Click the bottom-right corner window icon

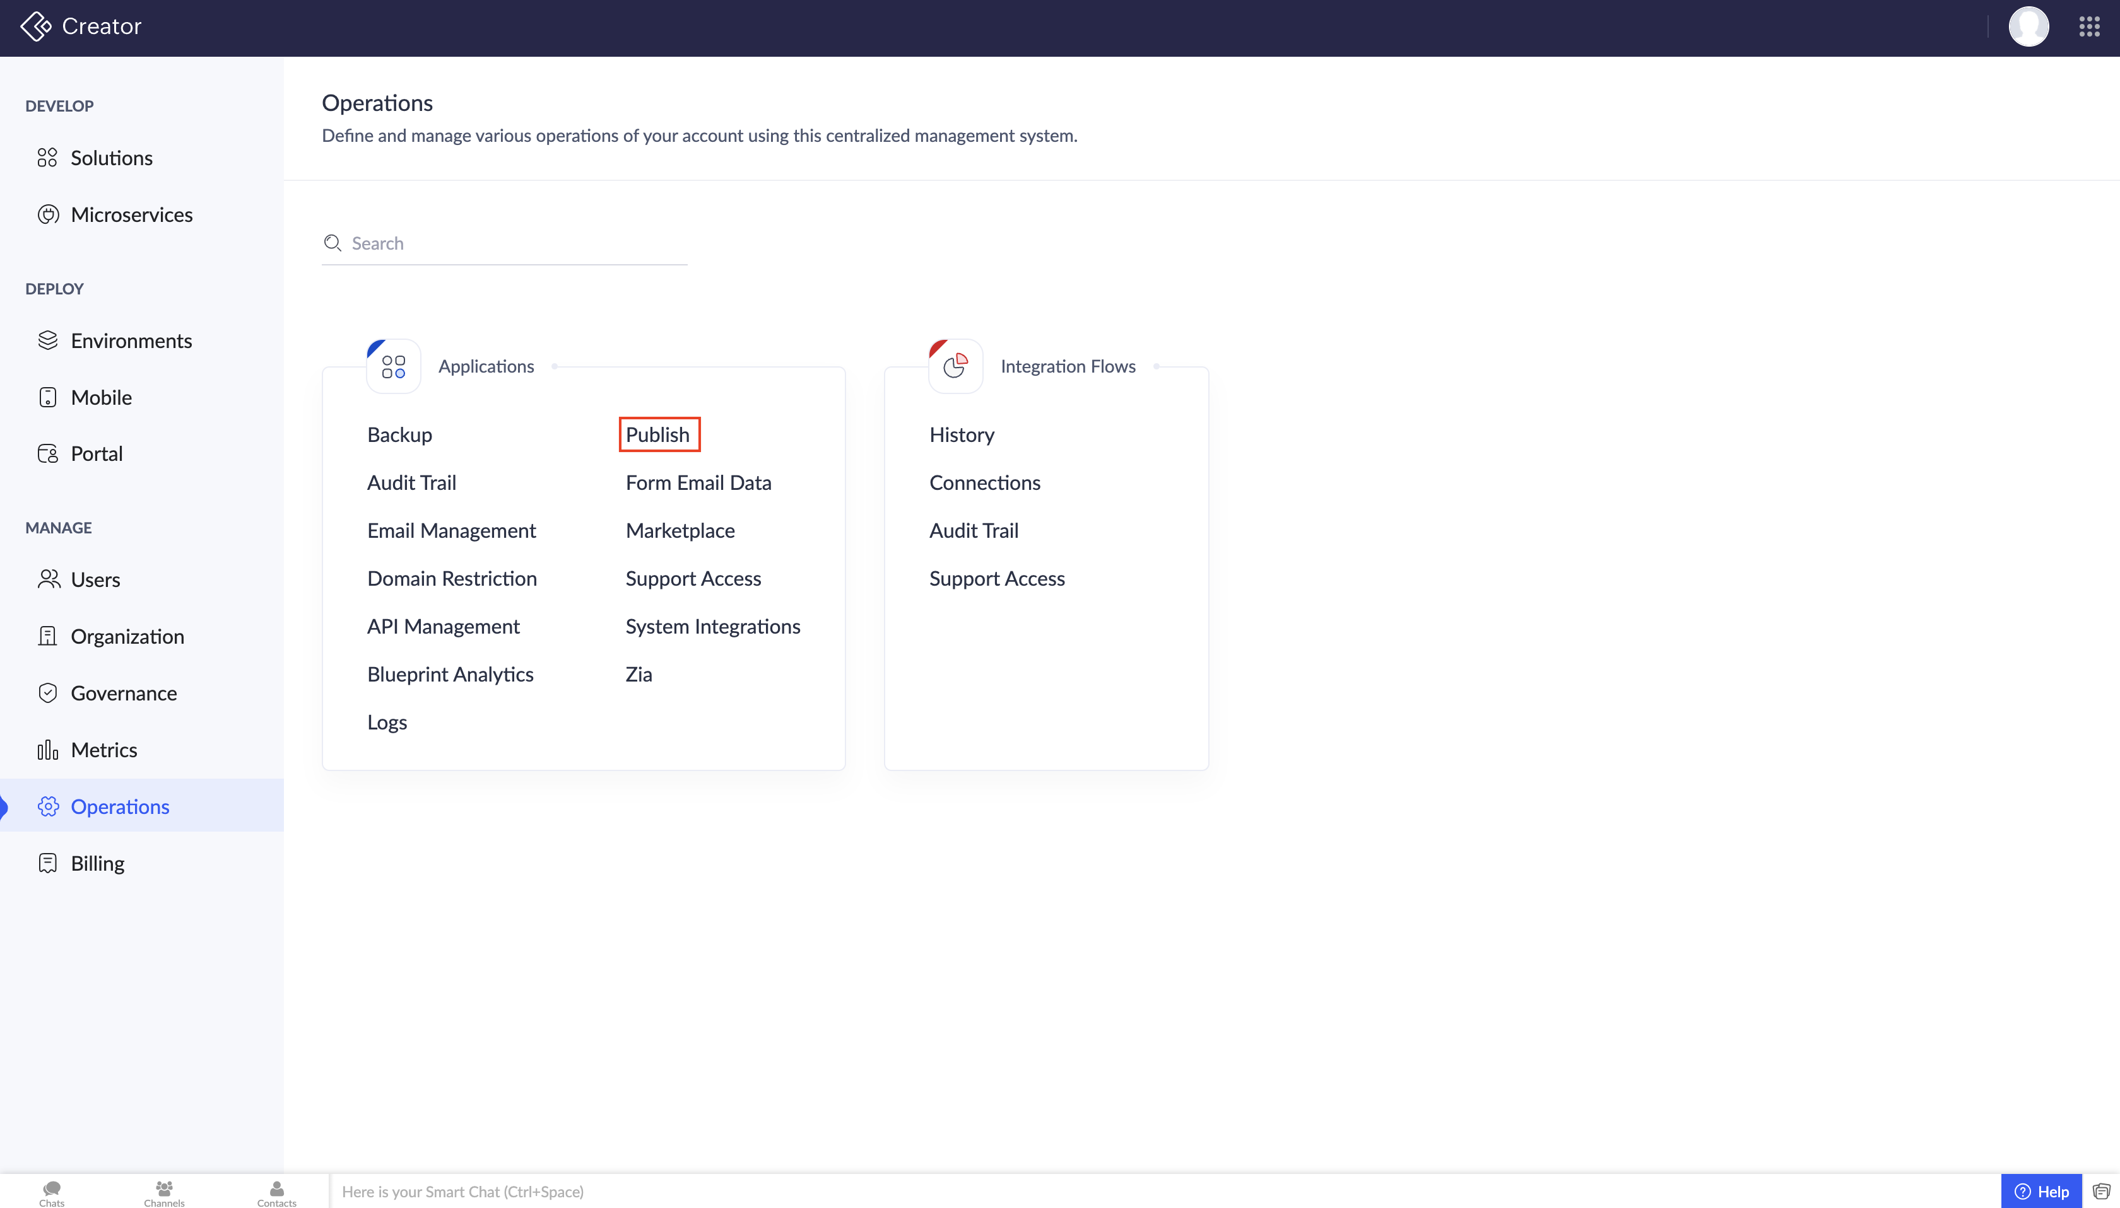click(x=2101, y=1192)
